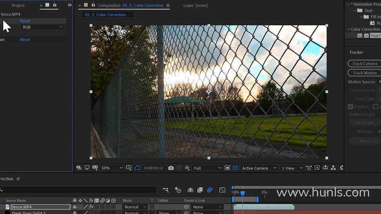Open the 3D glasses mask visibility icon
The image size is (381, 214).
pos(95,168)
